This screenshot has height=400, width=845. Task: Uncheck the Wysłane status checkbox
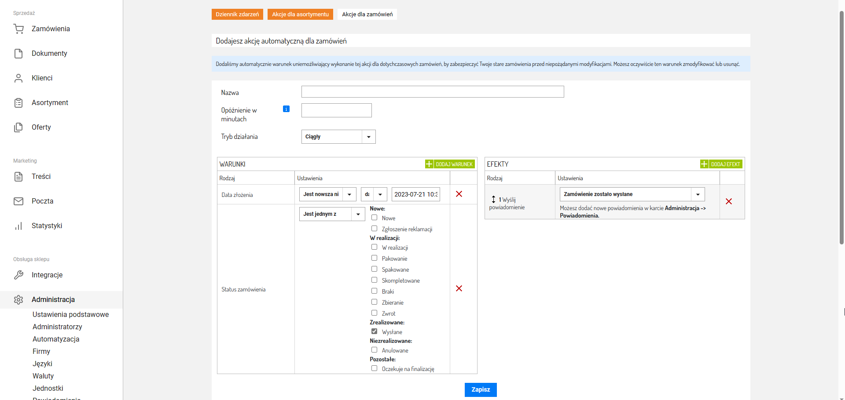point(374,331)
